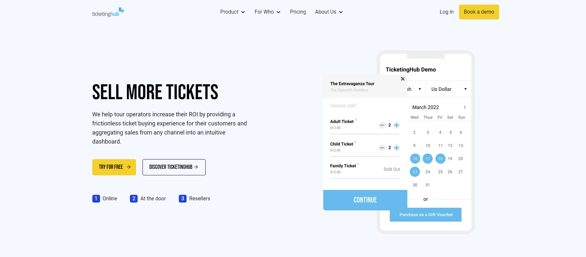Increase Child Ticket quantity with plus icon
The height and width of the screenshot is (257, 586).
click(396, 148)
